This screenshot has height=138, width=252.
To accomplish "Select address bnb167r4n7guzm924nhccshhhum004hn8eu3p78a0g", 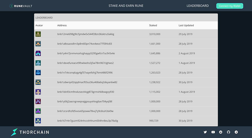I will point(88,121).
